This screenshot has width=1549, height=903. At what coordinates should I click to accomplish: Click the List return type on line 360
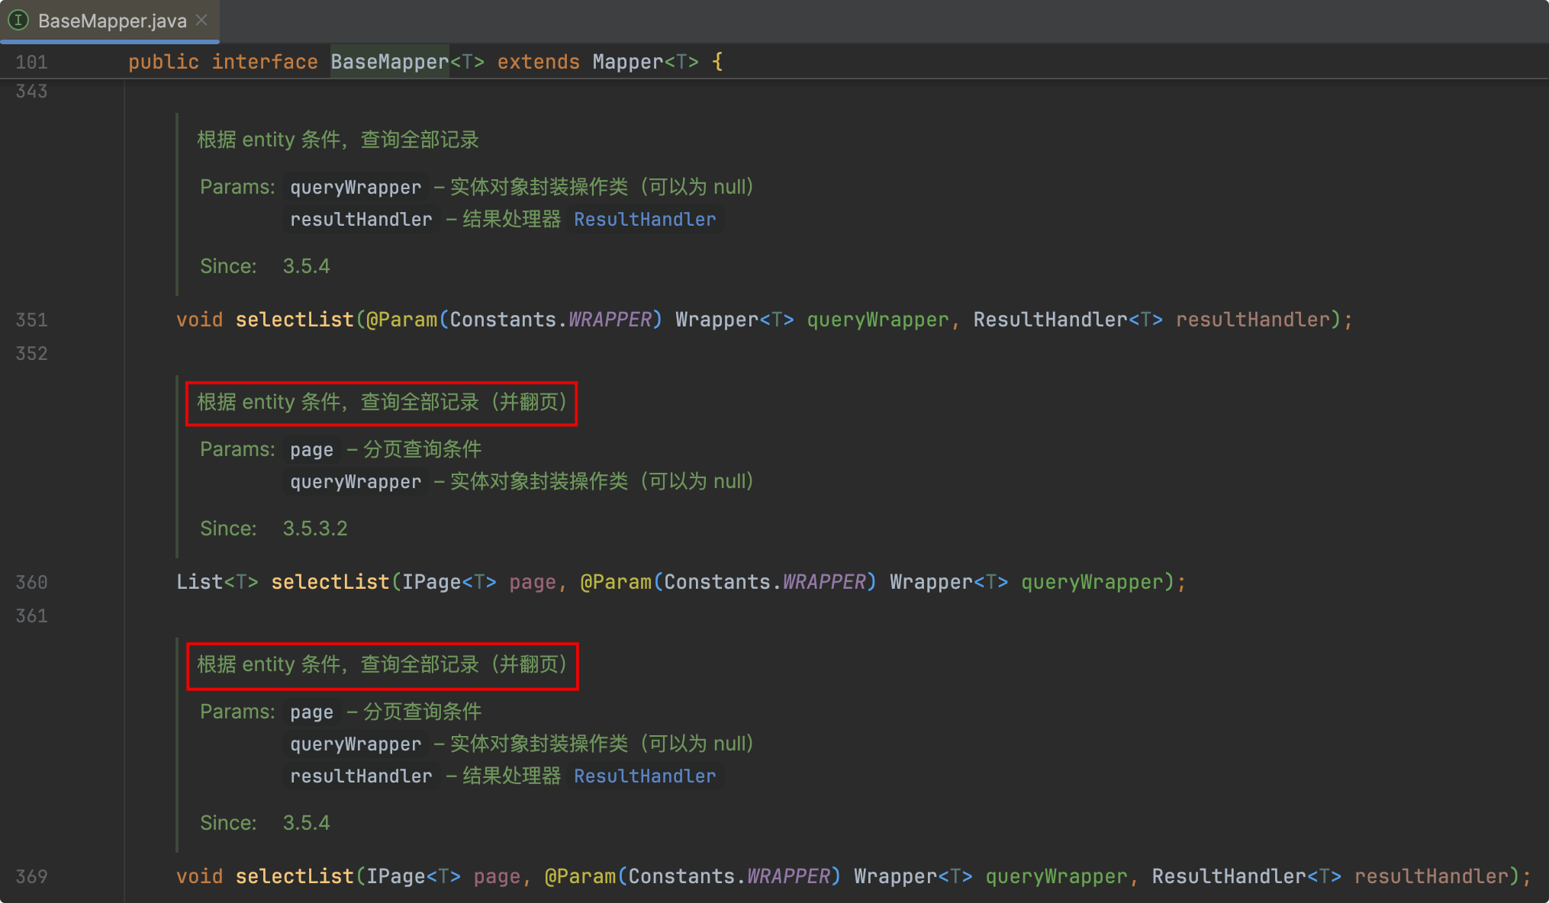click(x=199, y=582)
